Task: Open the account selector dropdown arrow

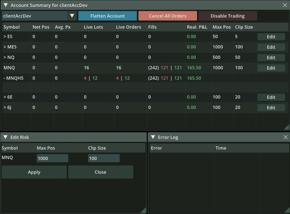Action: click(72, 15)
